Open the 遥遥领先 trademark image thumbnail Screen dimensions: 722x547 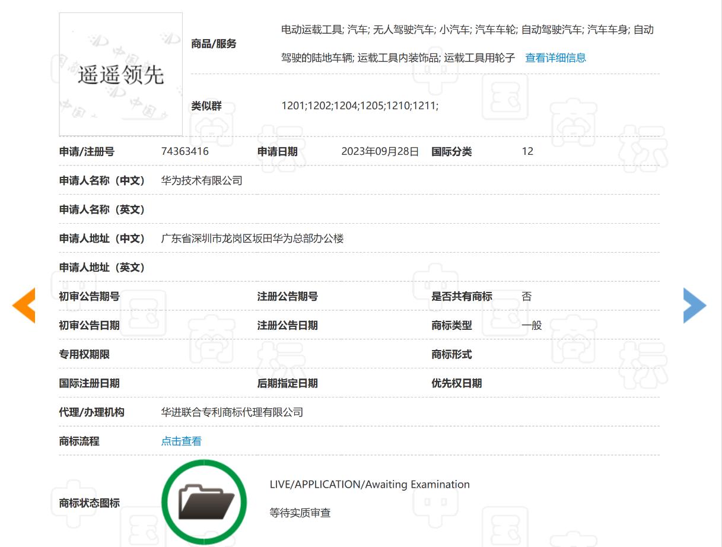coord(121,74)
